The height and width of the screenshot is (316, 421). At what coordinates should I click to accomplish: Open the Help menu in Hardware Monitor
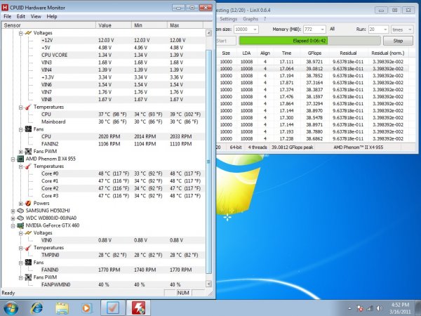coord(52,16)
